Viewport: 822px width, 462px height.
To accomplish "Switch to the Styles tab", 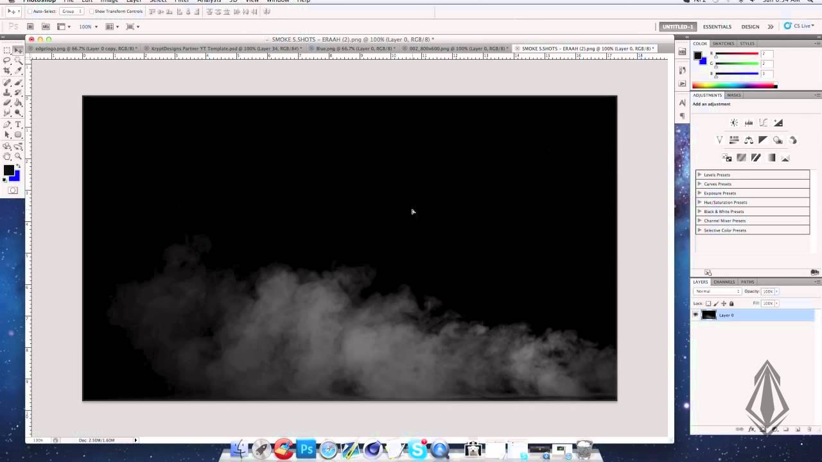I will (x=748, y=44).
